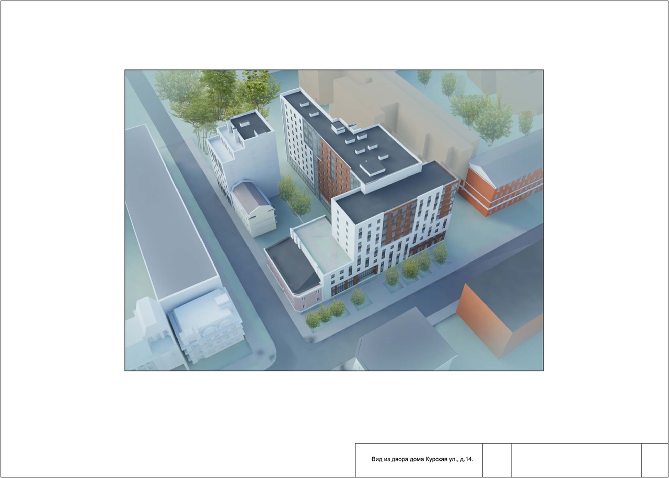Click the orange brick facade on front building
Screen dimensions: 669x478
pos(400,224)
